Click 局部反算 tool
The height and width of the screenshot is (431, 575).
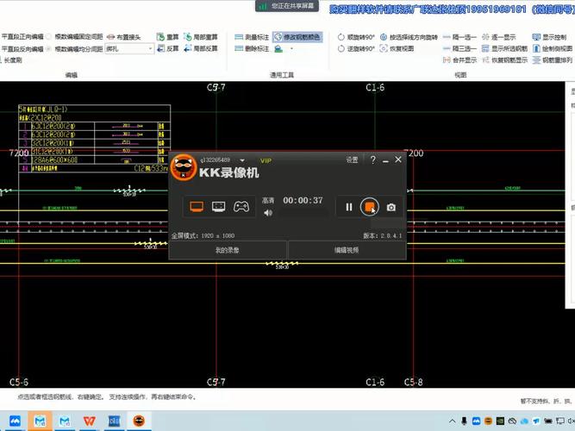click(201, 48)
